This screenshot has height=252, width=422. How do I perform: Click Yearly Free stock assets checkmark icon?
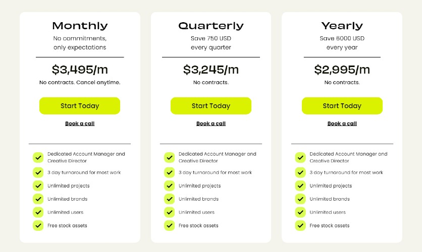pos(300,225)
